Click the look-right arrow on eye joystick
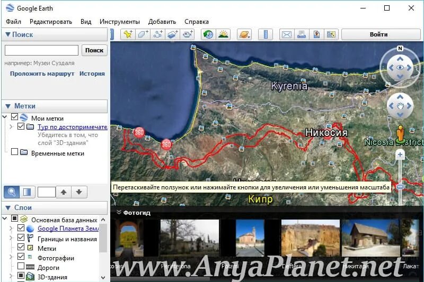 coord(409,68)
